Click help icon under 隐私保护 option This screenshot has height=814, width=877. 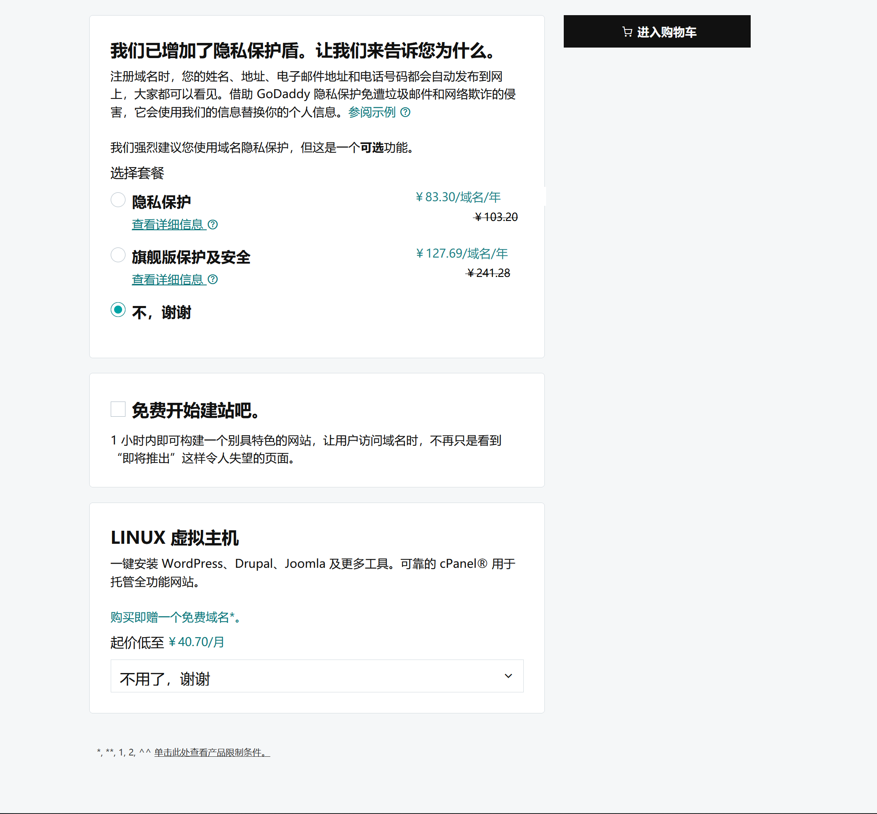[213, 225]
